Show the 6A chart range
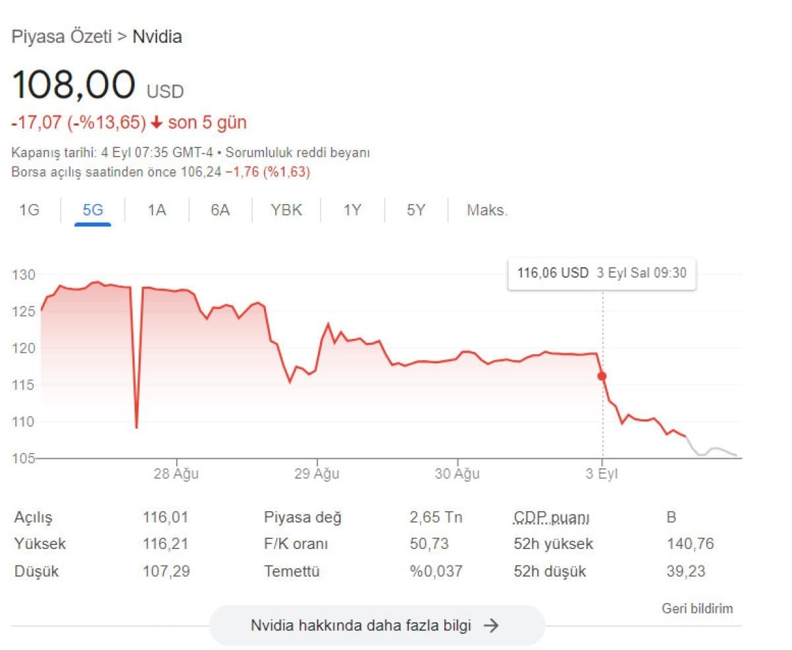This screenshot has height=650, width=792. pyautogui.click(x=220, y=210)
